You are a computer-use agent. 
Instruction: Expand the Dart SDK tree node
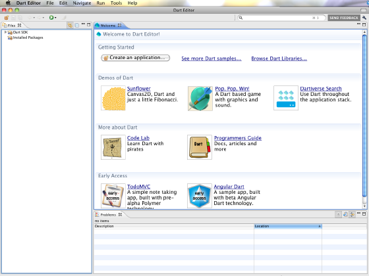[x=5, y=32]
